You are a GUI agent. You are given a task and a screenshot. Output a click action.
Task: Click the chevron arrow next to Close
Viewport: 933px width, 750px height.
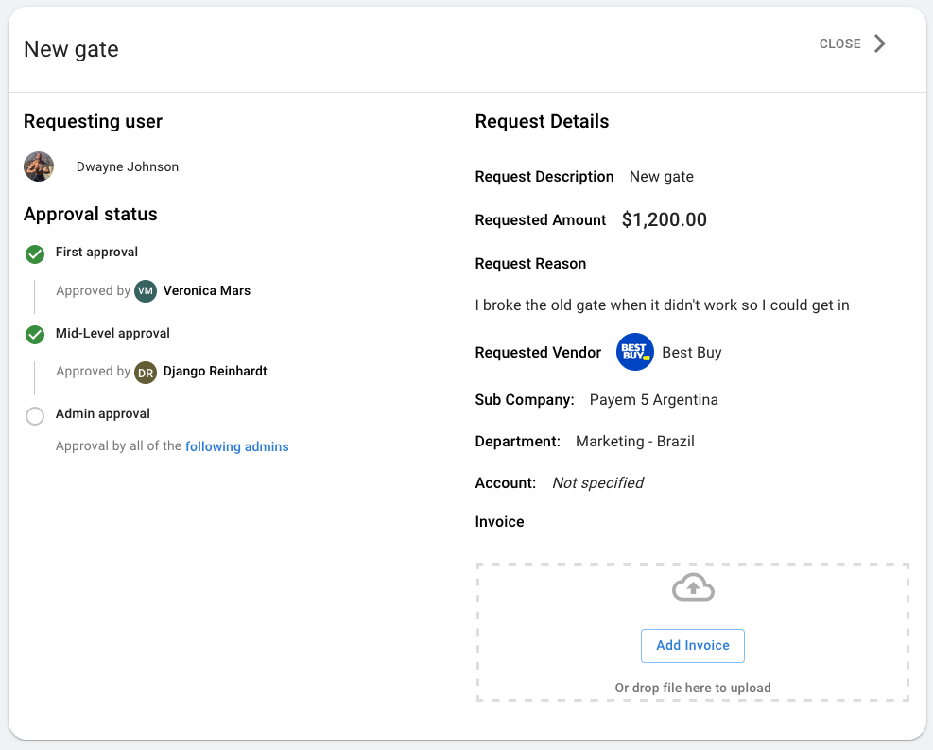[880, 44]
